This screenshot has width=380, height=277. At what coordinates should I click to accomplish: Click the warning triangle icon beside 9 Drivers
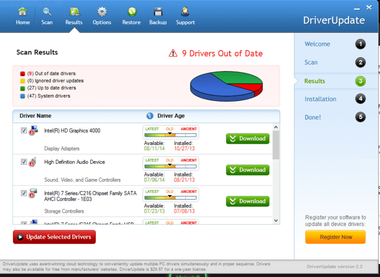(x=173, y=53)
